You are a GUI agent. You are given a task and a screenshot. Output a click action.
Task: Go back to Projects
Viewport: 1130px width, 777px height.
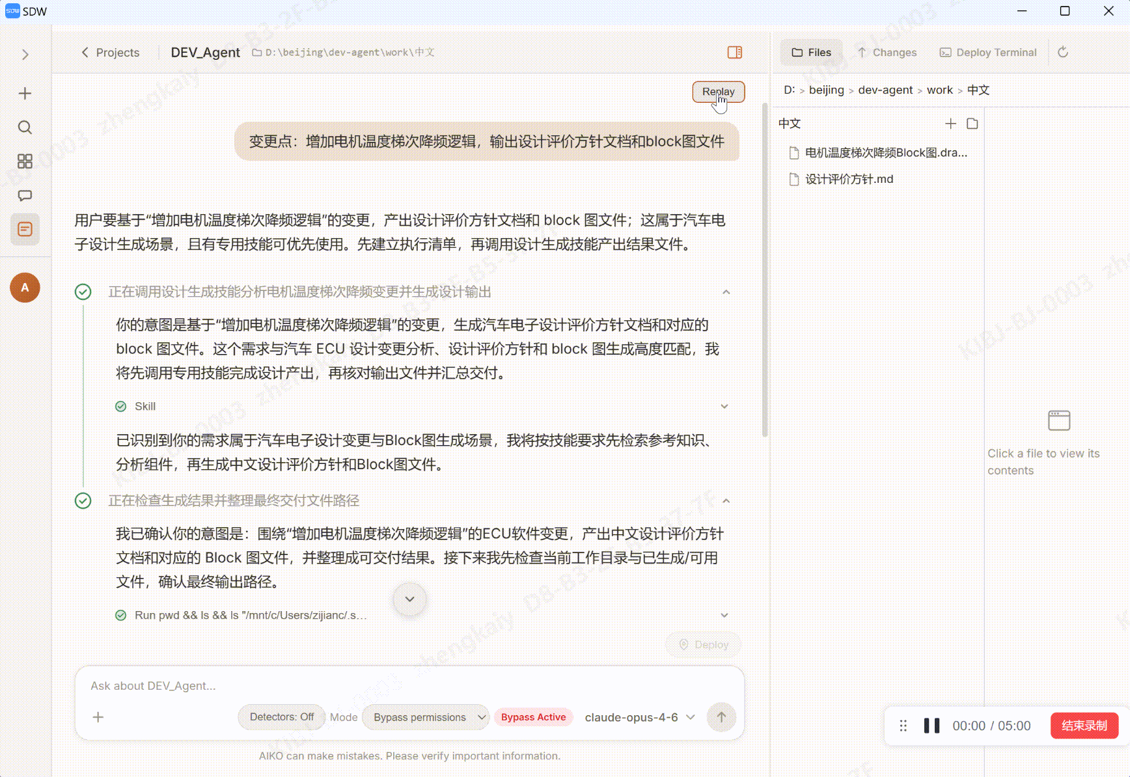[110, 53]
